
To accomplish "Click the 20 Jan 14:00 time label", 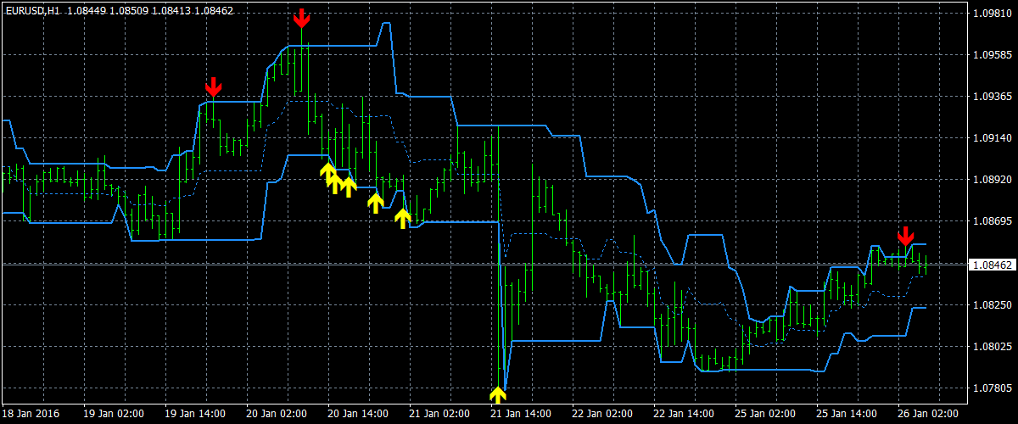I will point(359,415).
